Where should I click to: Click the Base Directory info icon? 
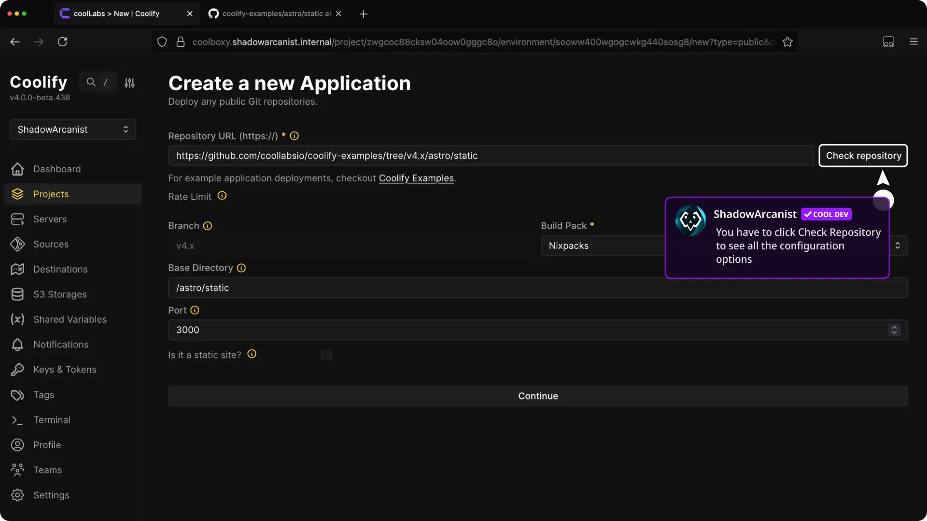click(x=241, y=268)
